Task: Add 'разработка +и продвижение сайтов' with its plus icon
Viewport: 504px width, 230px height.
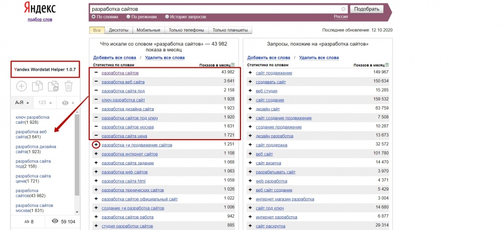Action: (x=96, y=145)
